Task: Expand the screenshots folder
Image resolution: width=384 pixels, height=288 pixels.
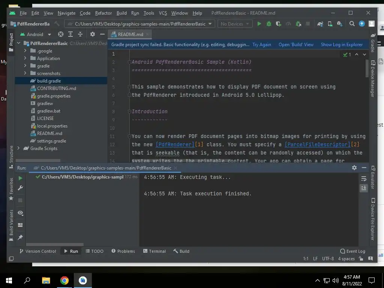Action: pos(25,73)
